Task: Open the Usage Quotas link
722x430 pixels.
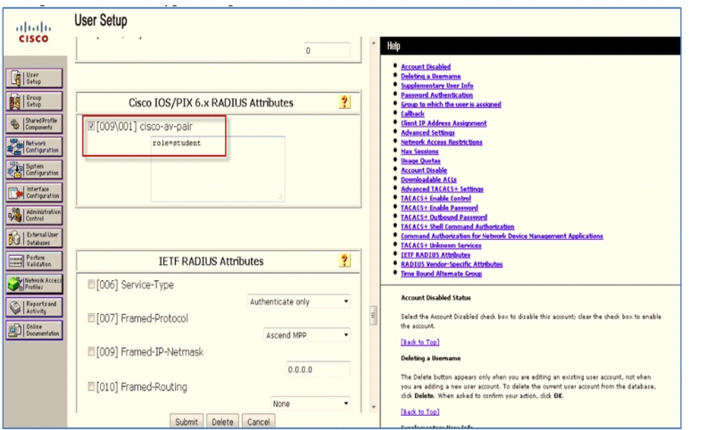Action: [420, 161]
